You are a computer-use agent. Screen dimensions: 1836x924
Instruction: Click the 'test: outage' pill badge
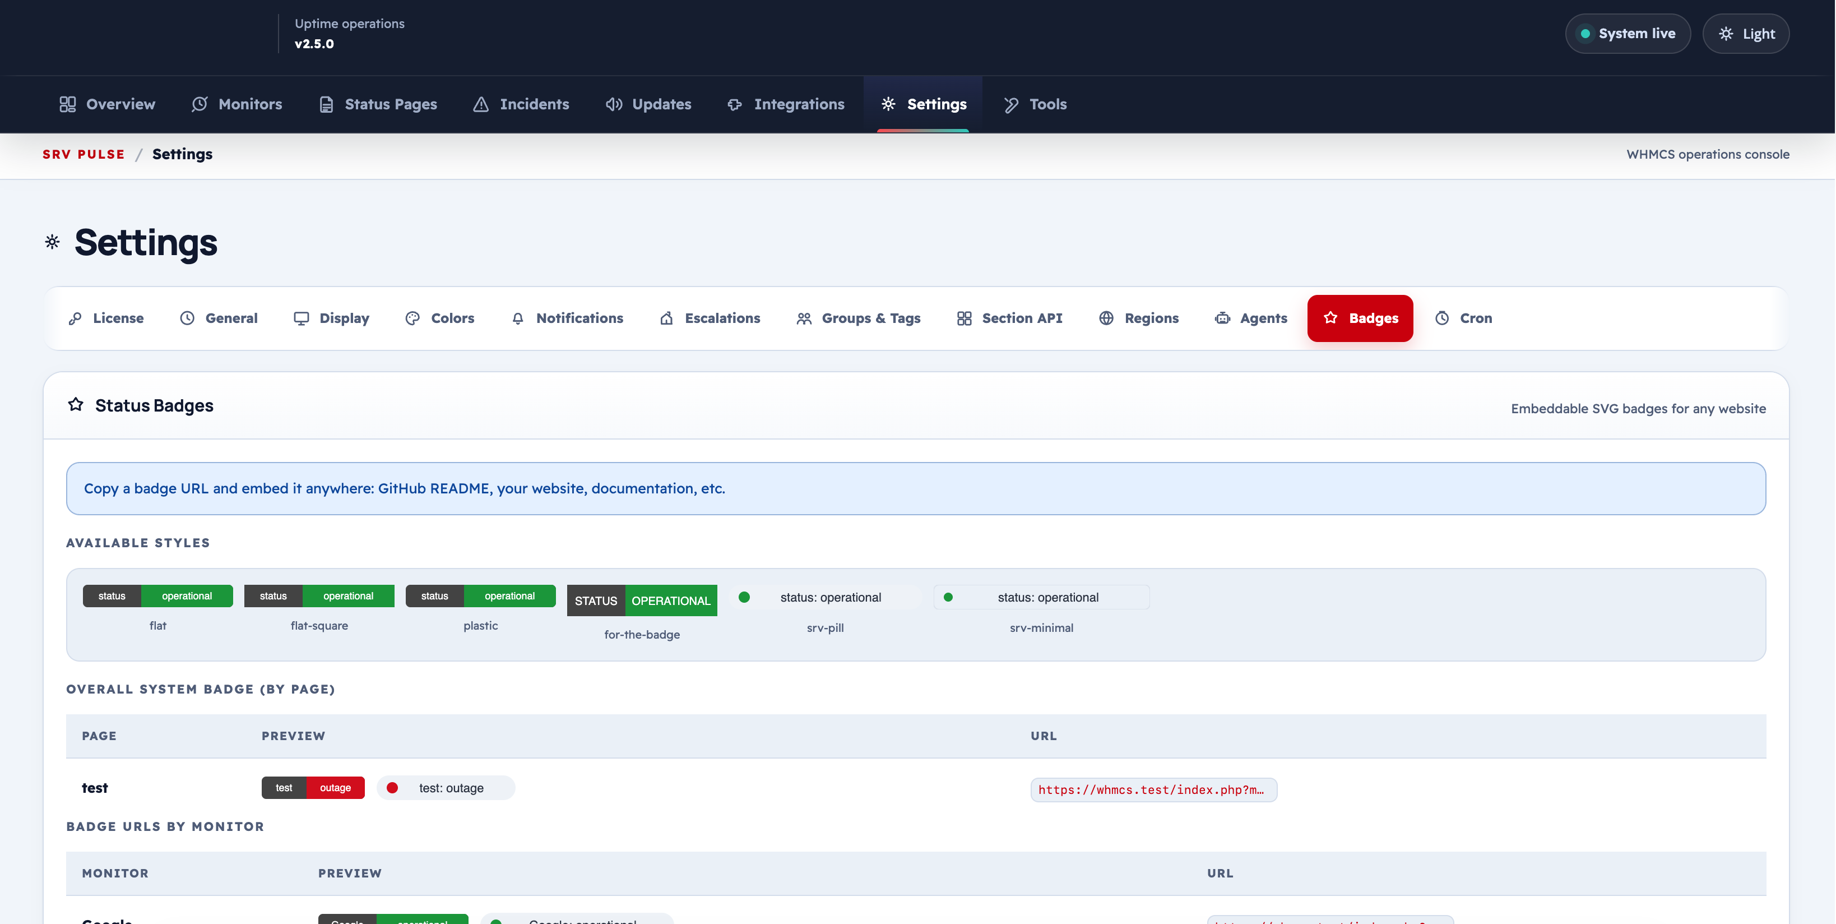446,788
